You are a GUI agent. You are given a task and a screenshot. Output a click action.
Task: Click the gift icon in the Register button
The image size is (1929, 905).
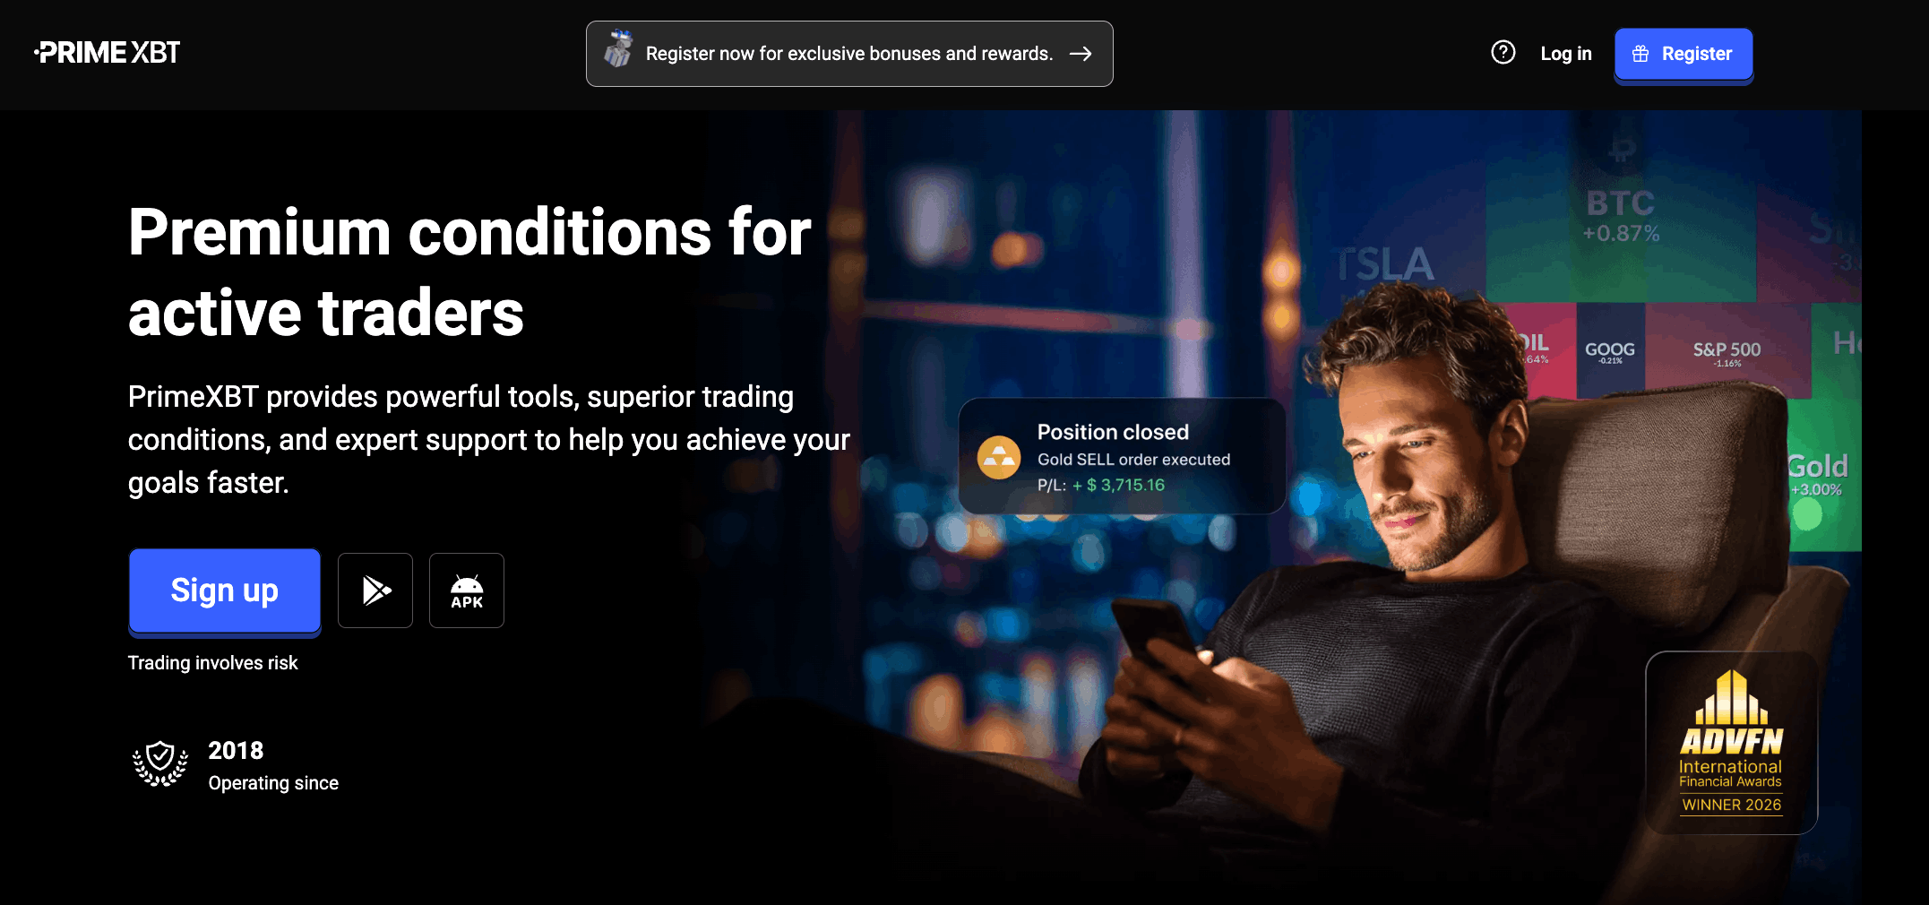1641,54
